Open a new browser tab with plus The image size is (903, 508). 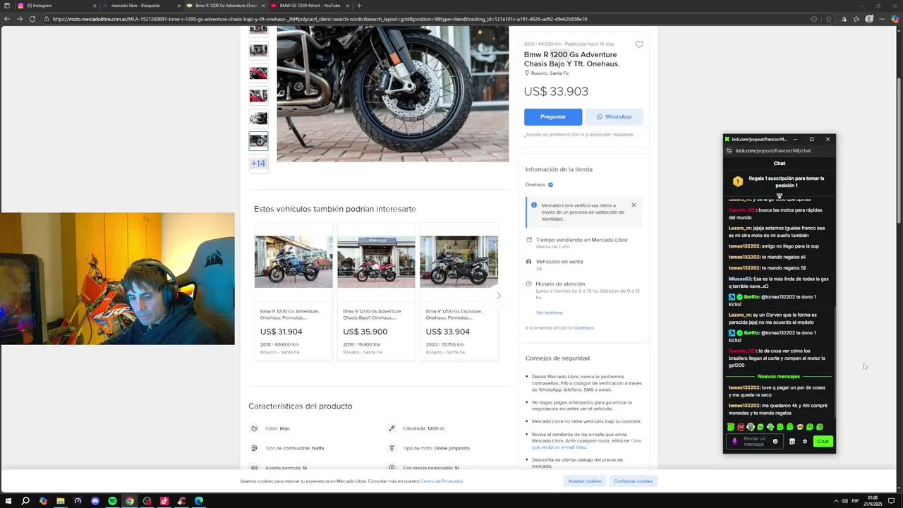pyautogui.click(x=359, y=6)
